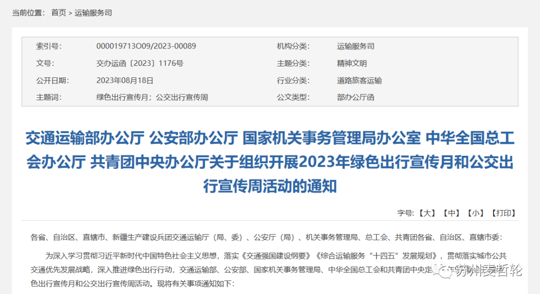Click the 字号 font size label
This screenshot has height=294, width=540.
click(405, 213)
